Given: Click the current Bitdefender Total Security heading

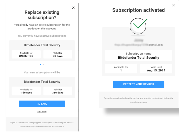Looking at the screenshot, I should (x=42, y=45).
